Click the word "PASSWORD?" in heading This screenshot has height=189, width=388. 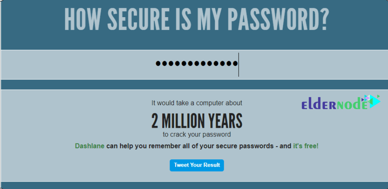(x=278, y=19)
